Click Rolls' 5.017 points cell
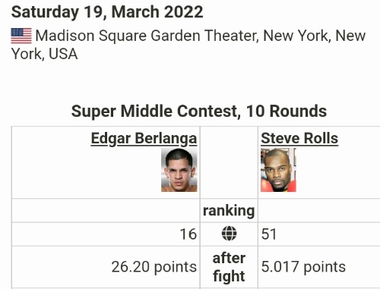Screen dimensions: 380x289 tap(319, 267)
